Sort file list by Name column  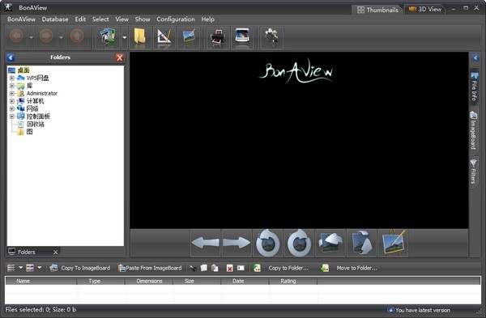pyautogui.click(x=41, y=281)
